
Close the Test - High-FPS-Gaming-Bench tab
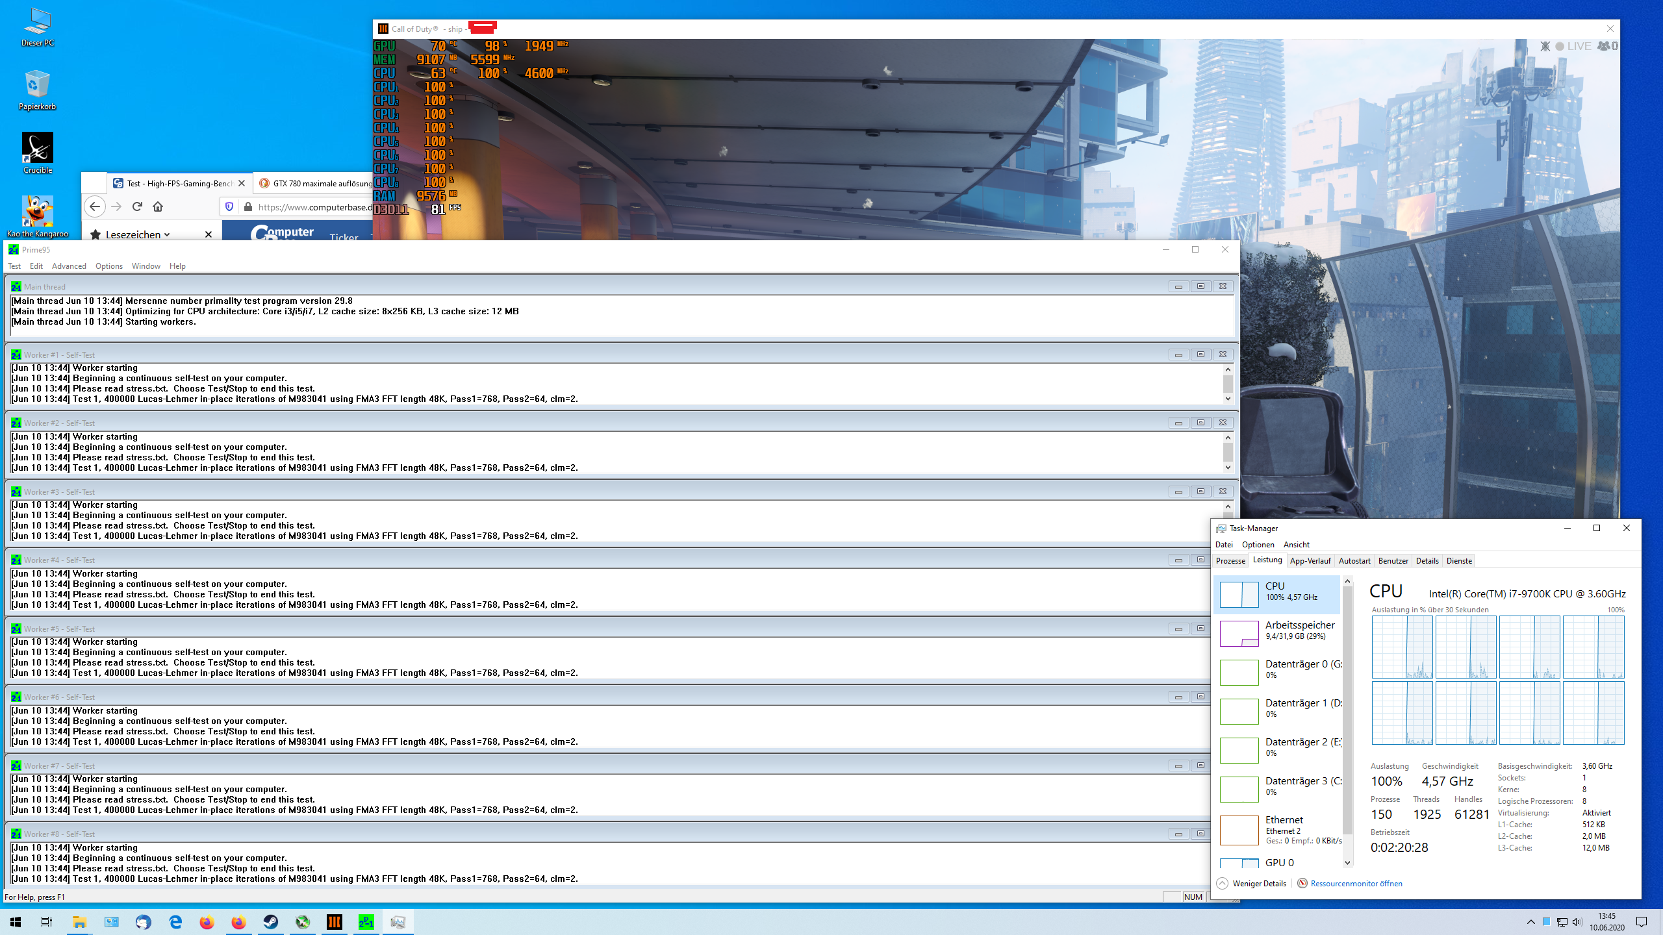pos(242,184)
